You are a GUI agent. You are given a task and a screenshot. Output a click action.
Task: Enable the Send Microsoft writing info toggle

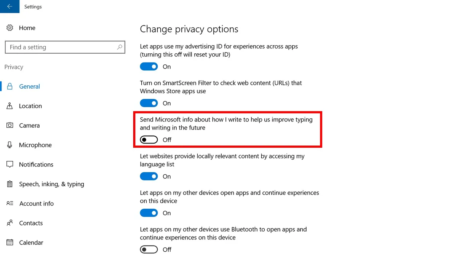point(149,140)
